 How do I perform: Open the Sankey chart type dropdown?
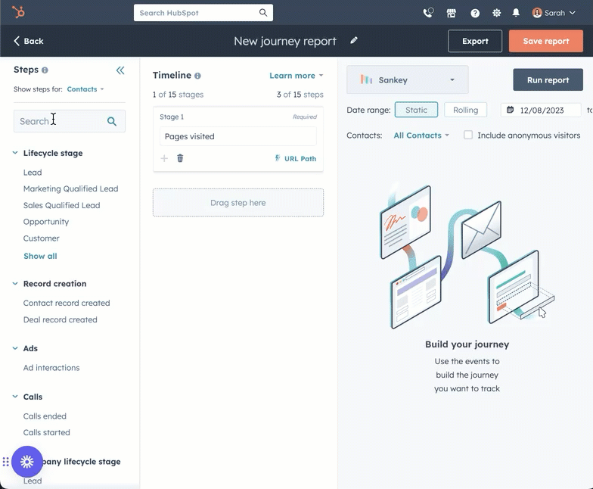pos(407,79)
